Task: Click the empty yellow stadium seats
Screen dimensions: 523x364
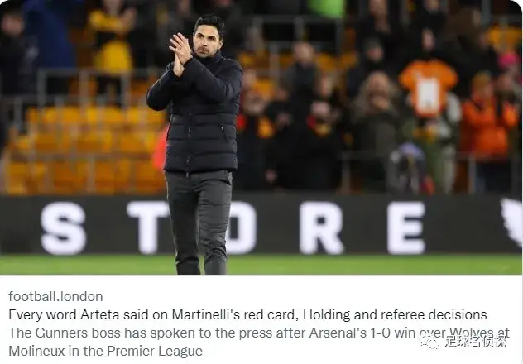Action: coord(84,150)
